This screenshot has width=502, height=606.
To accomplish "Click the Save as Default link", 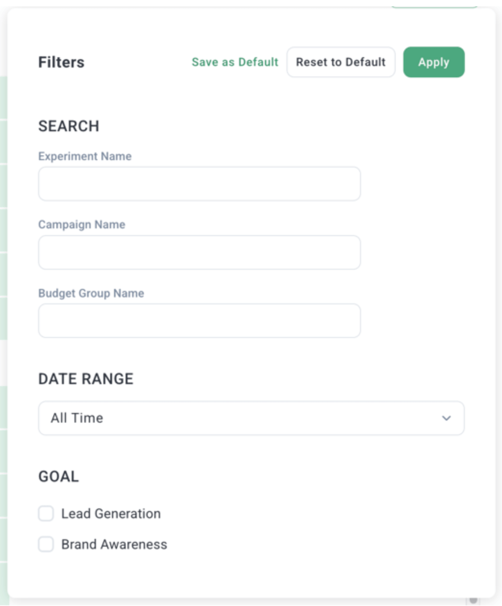I will click(x=235, y=62).
